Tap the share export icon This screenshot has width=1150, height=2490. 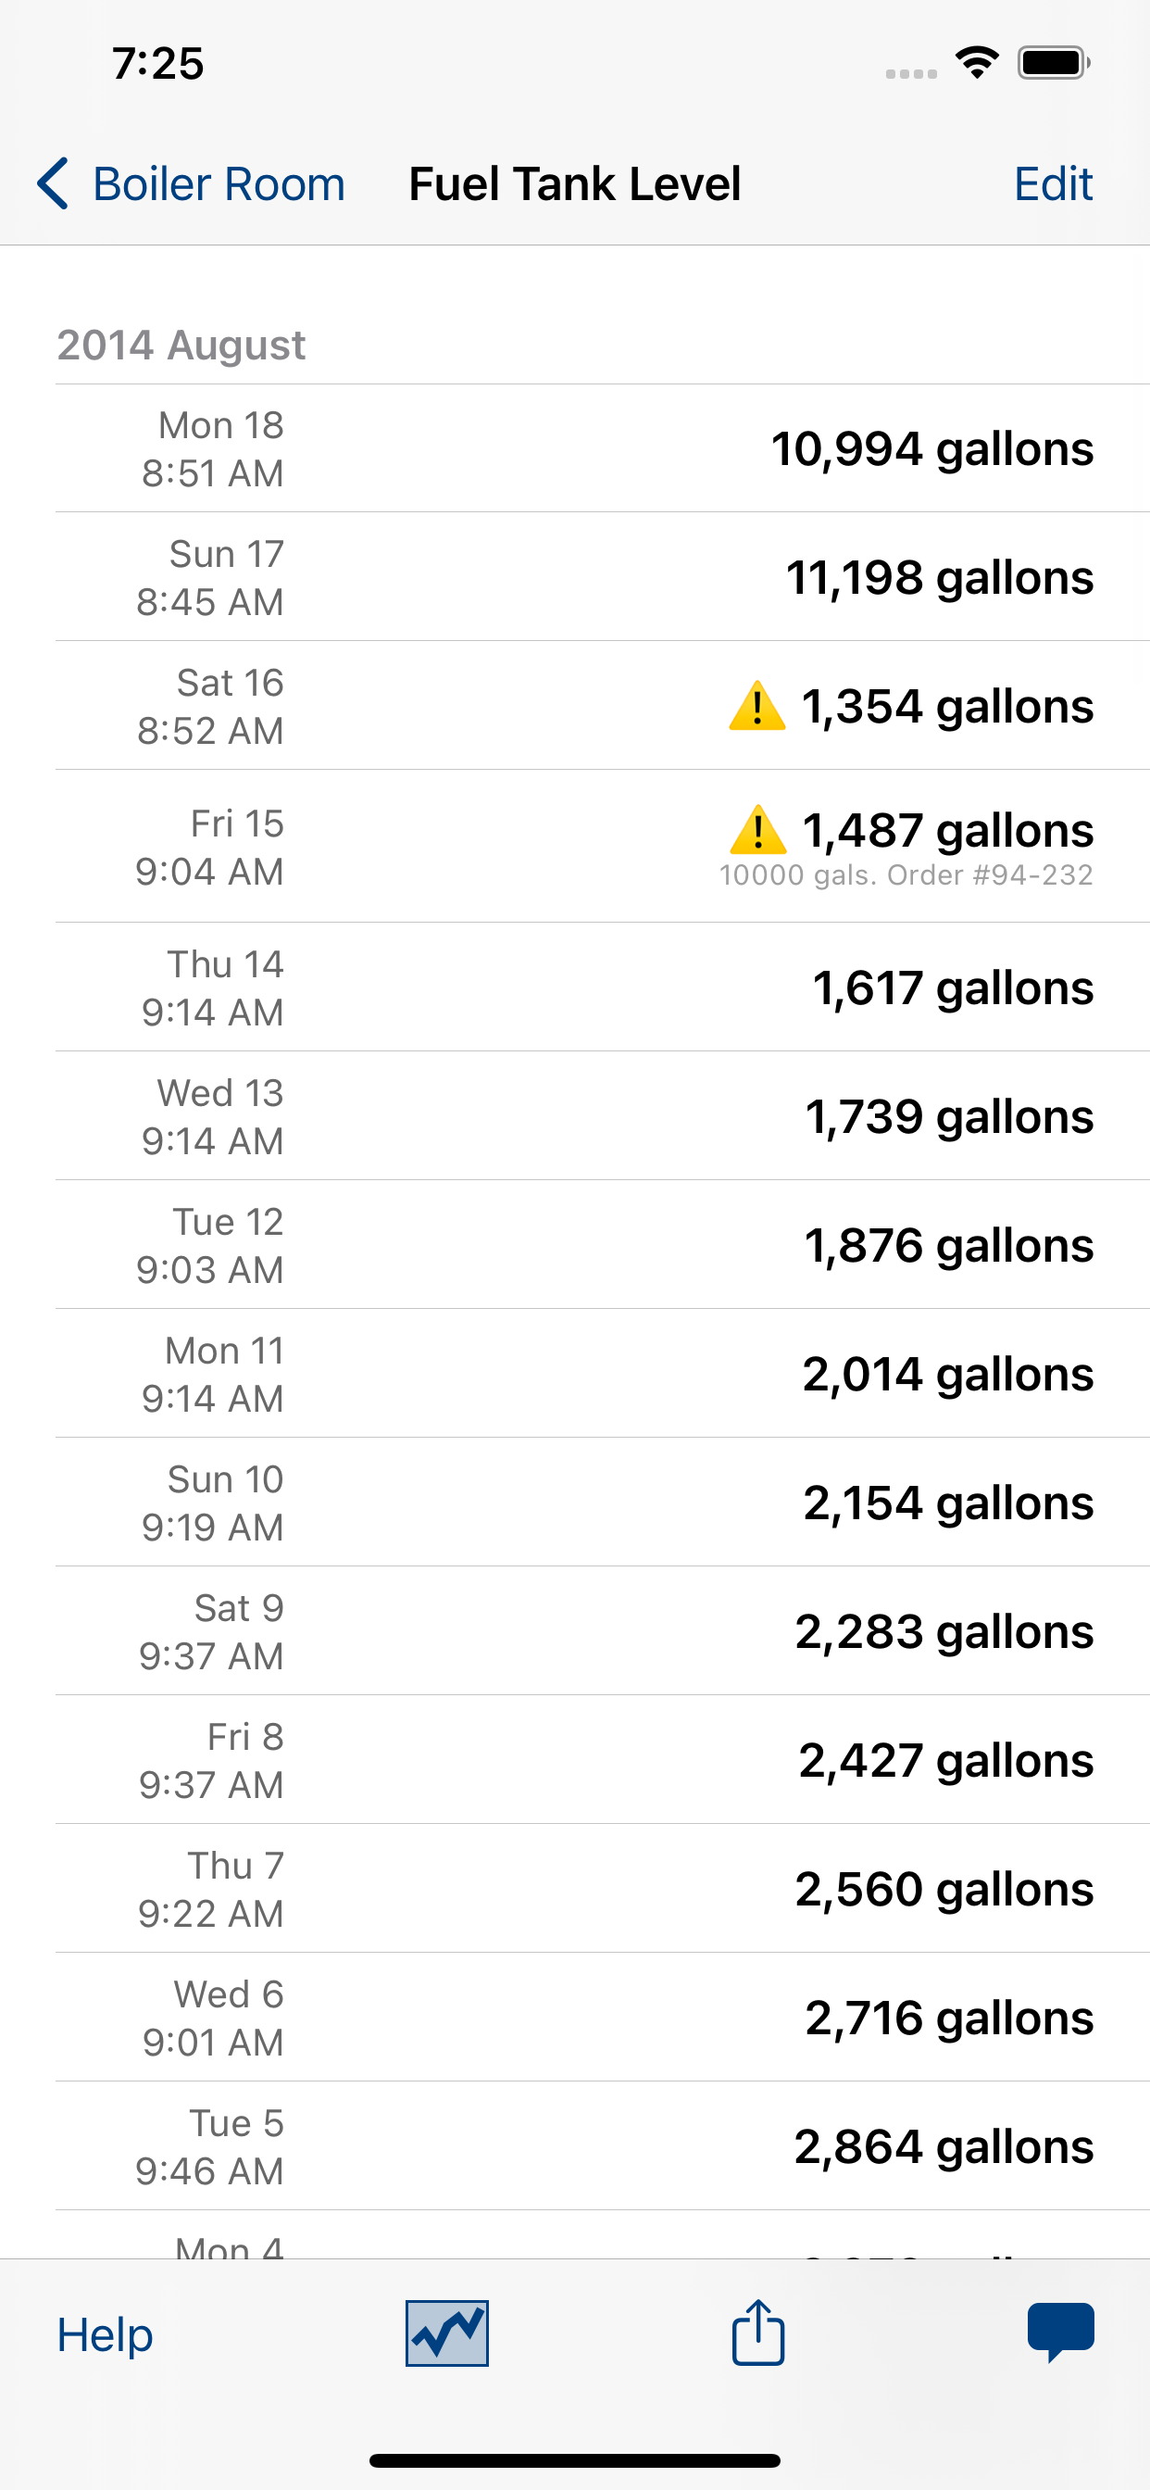(758, 2332)
